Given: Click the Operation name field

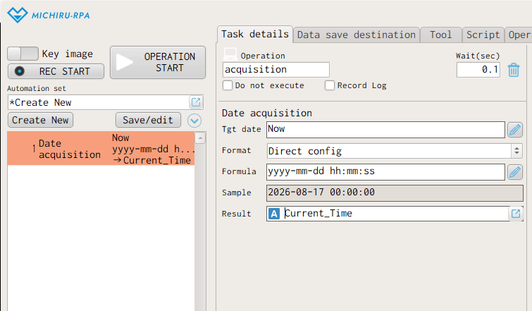Looking at the screenshot, I should coord(276,70).
